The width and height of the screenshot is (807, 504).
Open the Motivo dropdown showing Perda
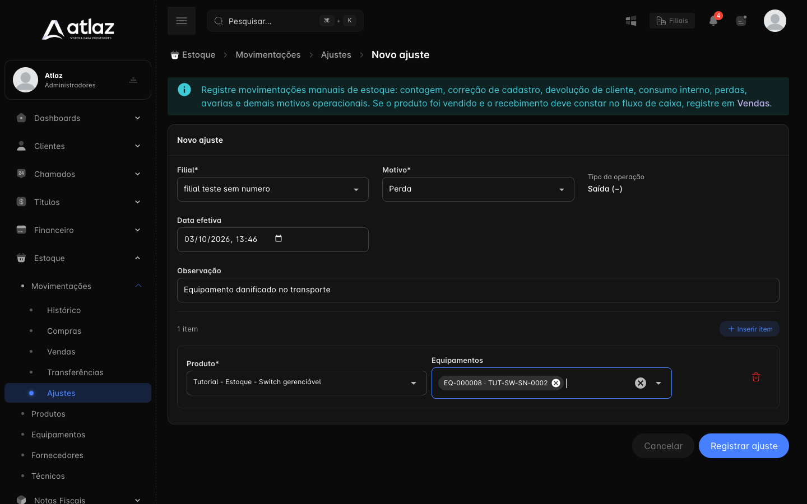point(478,189)
